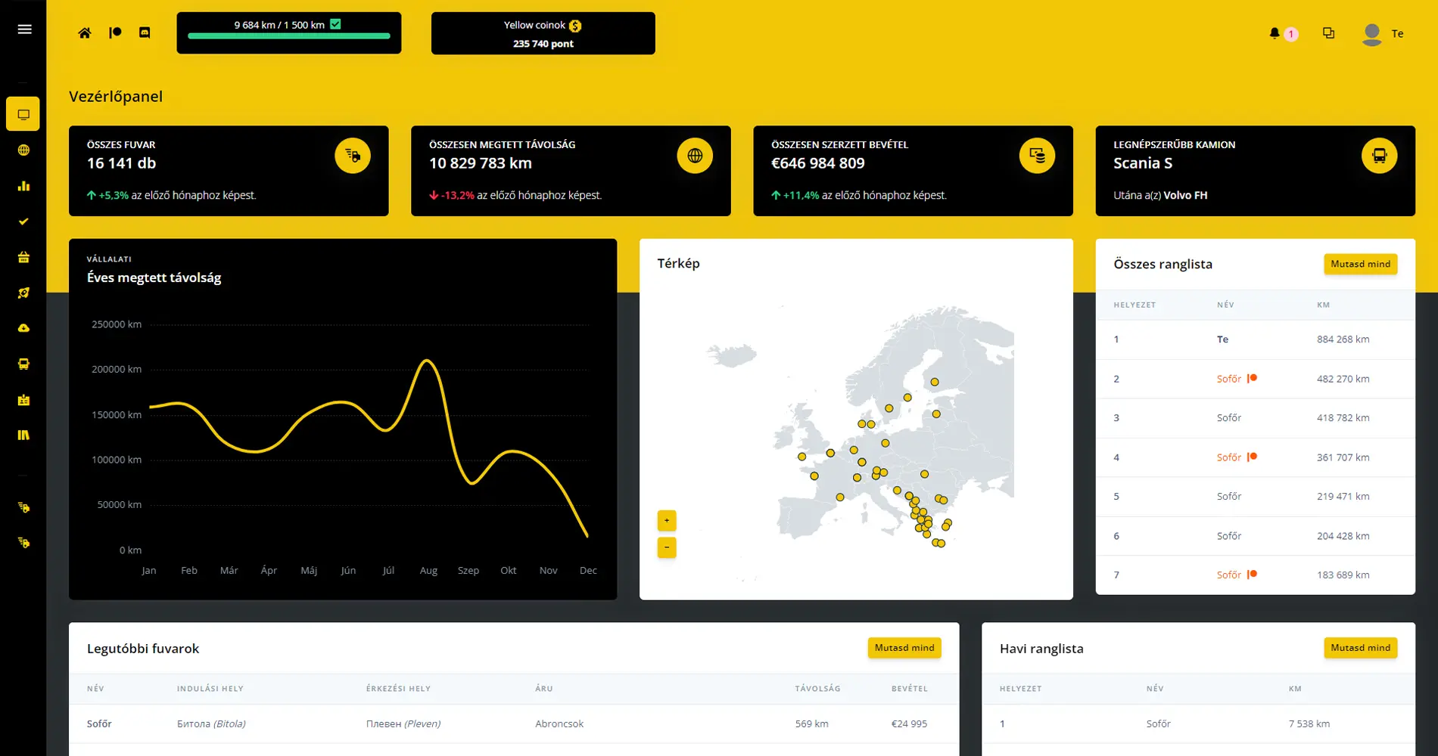The height and width of the screenshot is (756, 1438).
Task: Open the Patreon link icon
Action: [115, 33]
